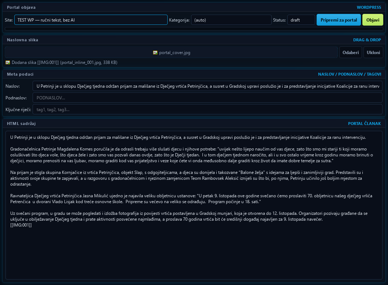Screen dimensions: 388x285
Task: Click the Meta podaci heading
Action: [x=20, y=74]
